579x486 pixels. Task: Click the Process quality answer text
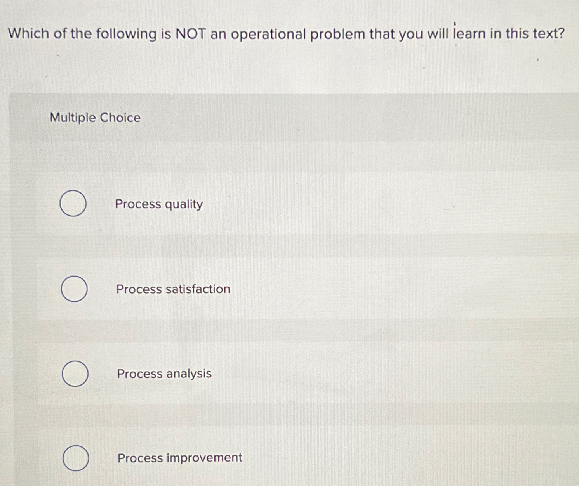[x=158, y=204]
